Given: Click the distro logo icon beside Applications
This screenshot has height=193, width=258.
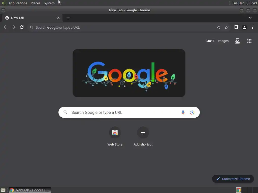Looking at the screenshot, I should [x=4, y=3].
